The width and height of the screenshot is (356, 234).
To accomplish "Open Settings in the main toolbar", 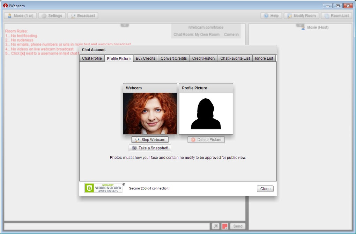I will [x=52, y=16].
